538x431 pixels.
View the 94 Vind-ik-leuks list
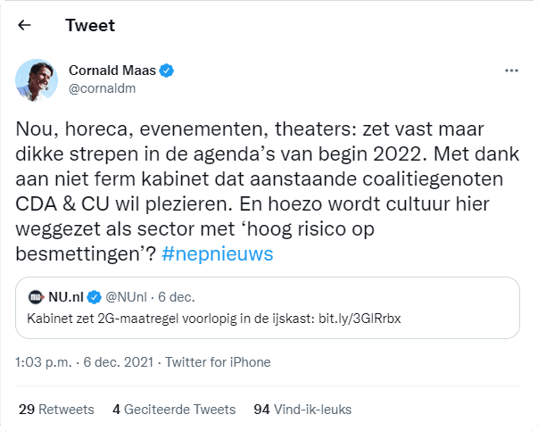coord(302,410)
